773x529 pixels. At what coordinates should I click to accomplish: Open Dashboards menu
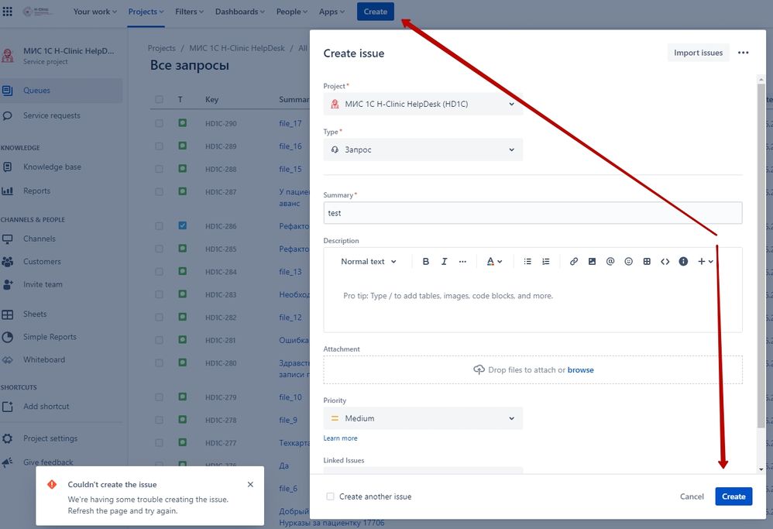click(x=240, y=12)
